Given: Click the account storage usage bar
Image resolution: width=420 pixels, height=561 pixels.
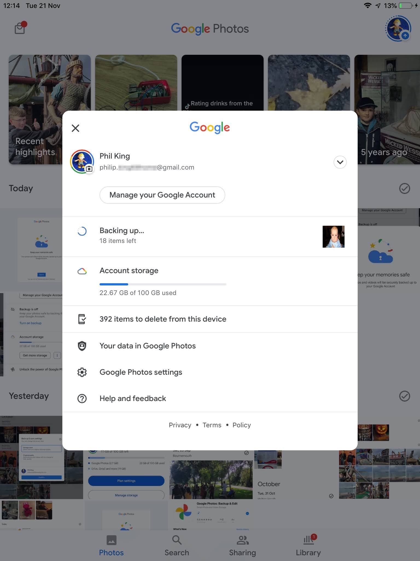Looking at the screenshot, I should click(x=163, y=284).
